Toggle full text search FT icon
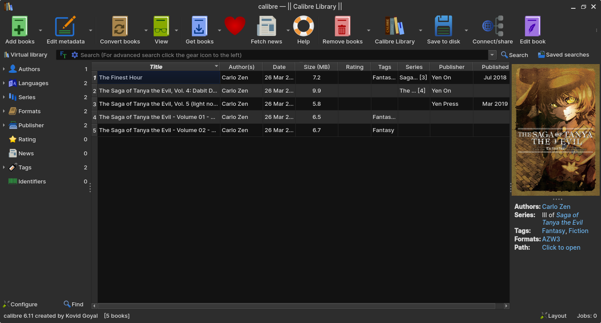Image resolution: width=601 pixels, height=323 pixels. tap(63, 55)
